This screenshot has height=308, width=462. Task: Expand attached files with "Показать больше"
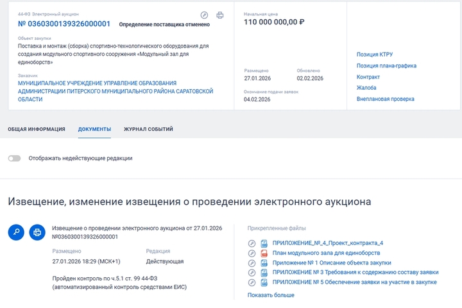[x=271, y=295]
